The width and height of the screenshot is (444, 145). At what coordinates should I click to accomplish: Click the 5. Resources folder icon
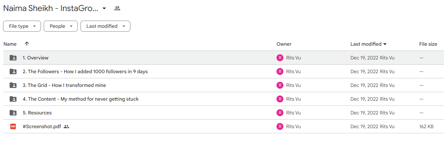click(x=13, y=113)
